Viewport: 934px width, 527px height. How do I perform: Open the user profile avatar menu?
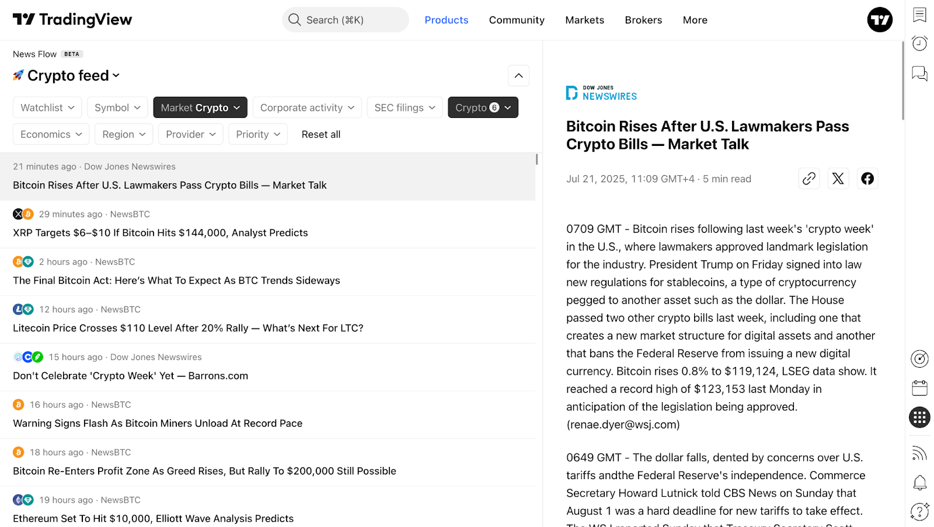click(x=880, y=20)
